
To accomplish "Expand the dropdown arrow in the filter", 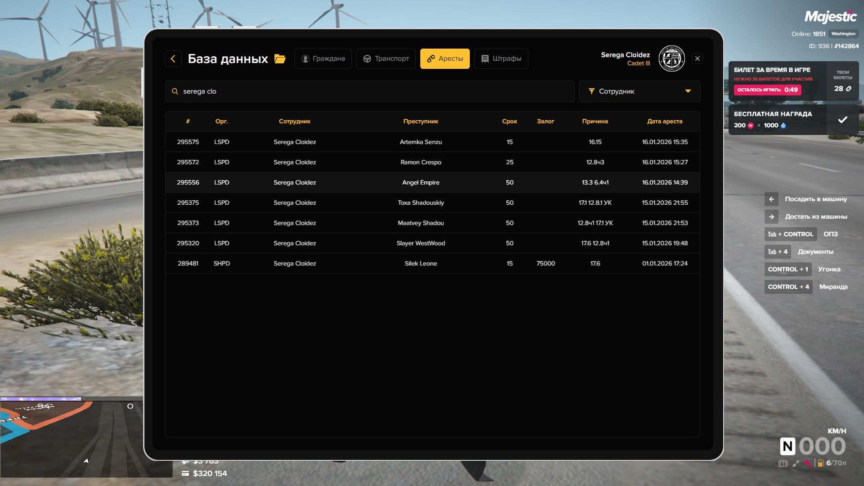I will [688, 91].
